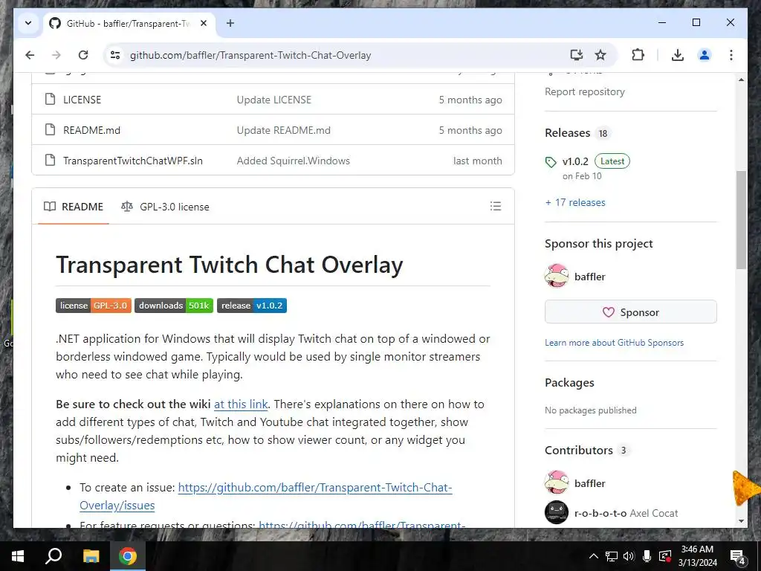Bookmark this page with the star
This screenshot has height=571, width=761.
coord(600,55)
